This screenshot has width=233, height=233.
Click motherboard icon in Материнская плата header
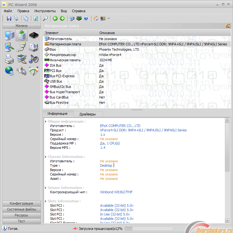point(228,26)
